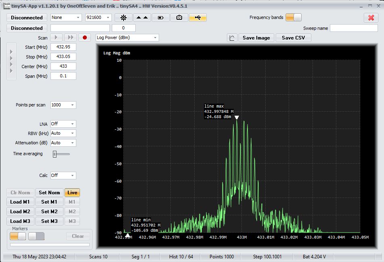Image resolution: width=384 pixels, height=262 pixels.
Task: Open the Attenuation (dB) Auto dropdown
Action: point(63,143)
